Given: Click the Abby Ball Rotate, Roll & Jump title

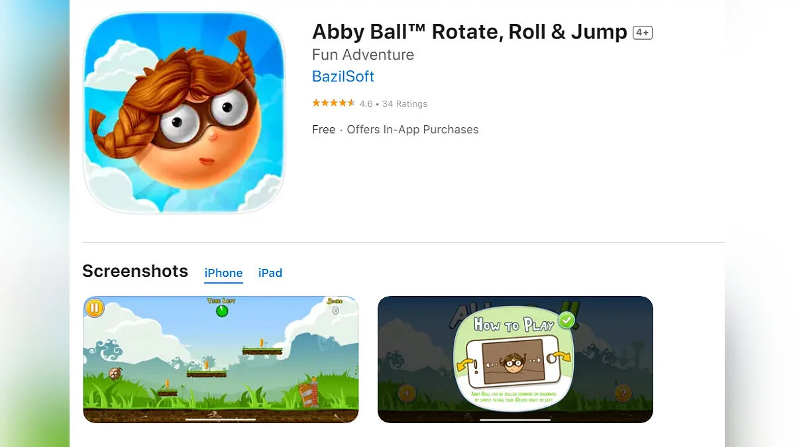Looking at the screenshot, I should tap(470, 32).
